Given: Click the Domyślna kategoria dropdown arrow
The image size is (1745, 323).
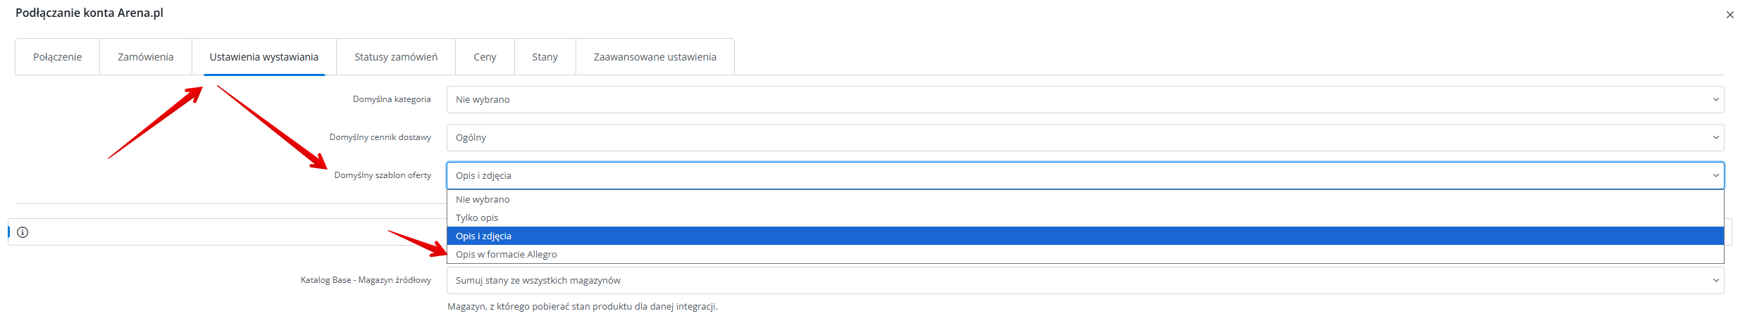Looking at the screenshot, I should (x=1715, y=100).
